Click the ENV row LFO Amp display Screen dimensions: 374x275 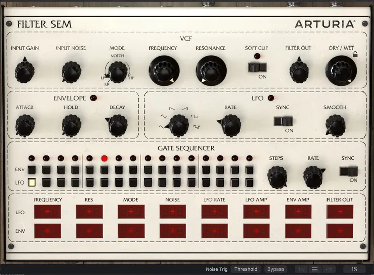pos(256,231)
